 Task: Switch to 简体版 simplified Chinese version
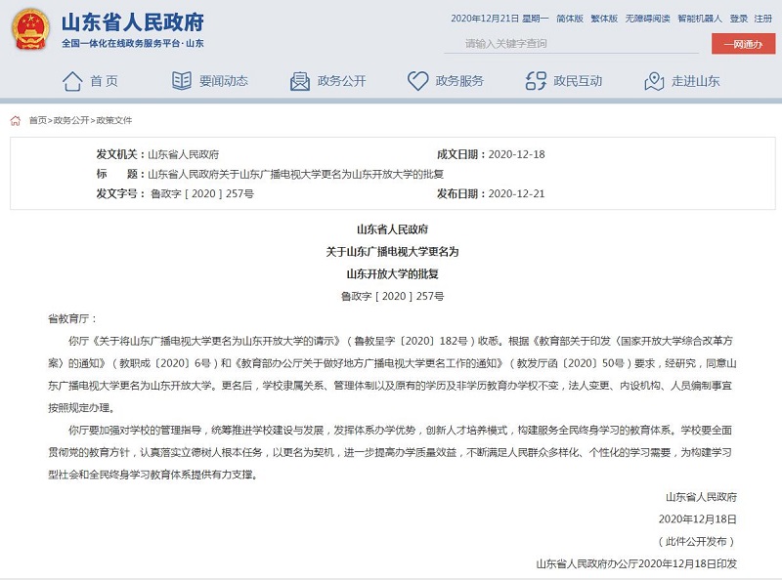click(x=570, y=19)
